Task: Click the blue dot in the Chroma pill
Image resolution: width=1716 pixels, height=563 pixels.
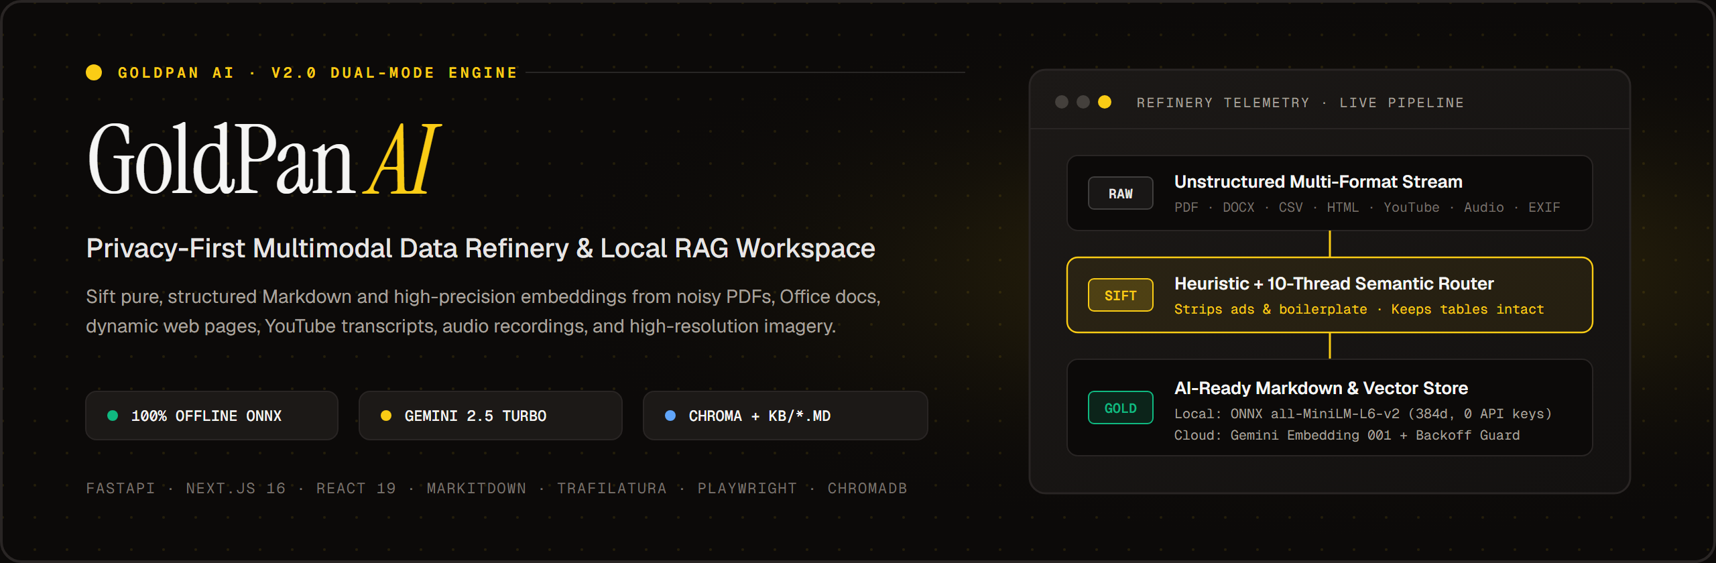Action: pos(670,416)
